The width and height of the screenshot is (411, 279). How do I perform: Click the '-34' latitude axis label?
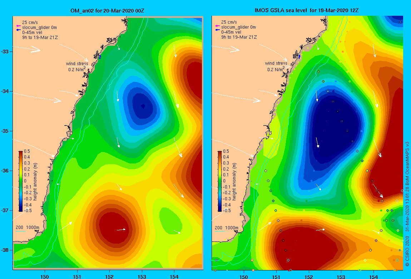point(5,91)
